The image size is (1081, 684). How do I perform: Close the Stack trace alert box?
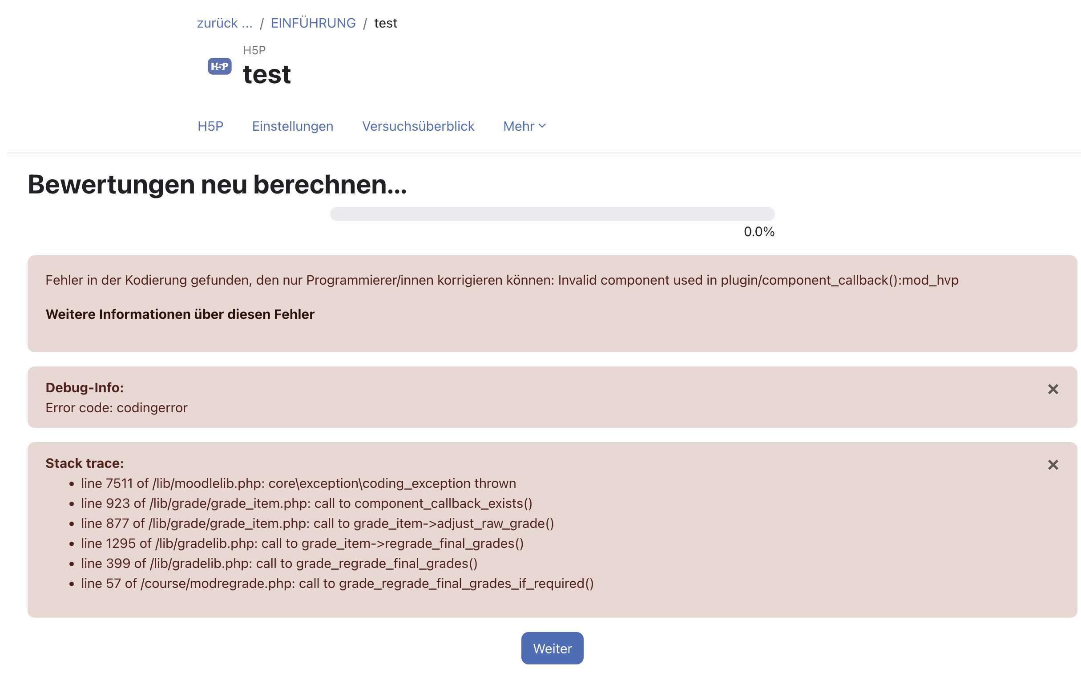point(1053,465)
